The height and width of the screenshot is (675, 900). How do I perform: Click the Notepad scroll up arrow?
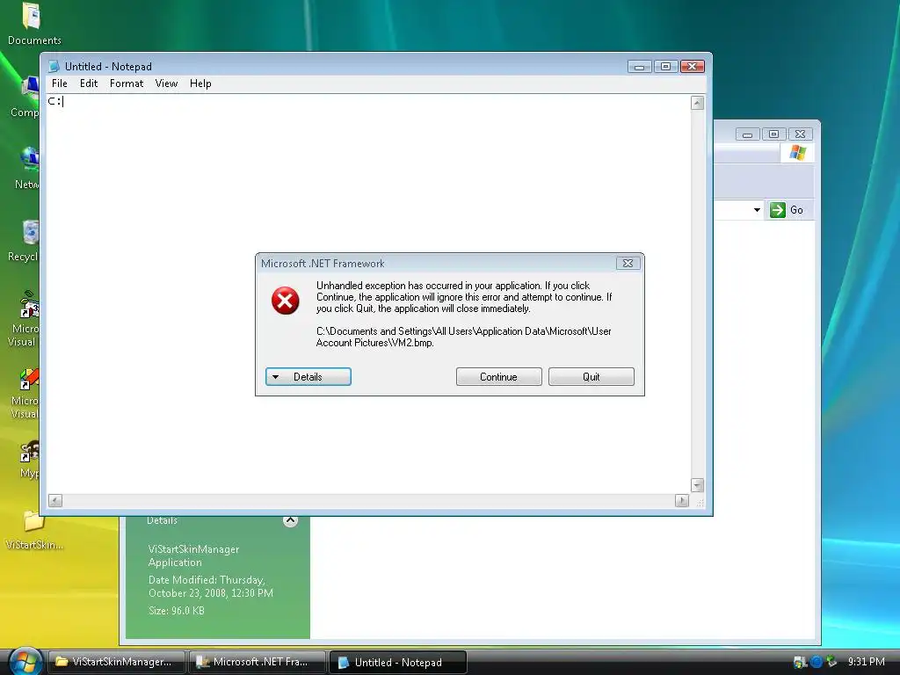pyautogui.click(x=697, y=103)
